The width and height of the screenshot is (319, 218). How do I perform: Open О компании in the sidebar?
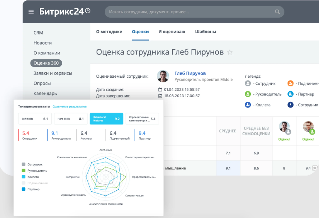[47, 53]
